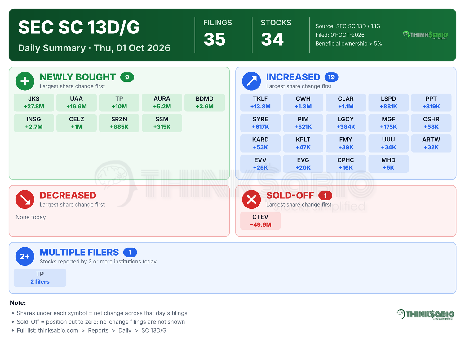Click the Full list thinksabio.com note line

(x=91, y=330)
